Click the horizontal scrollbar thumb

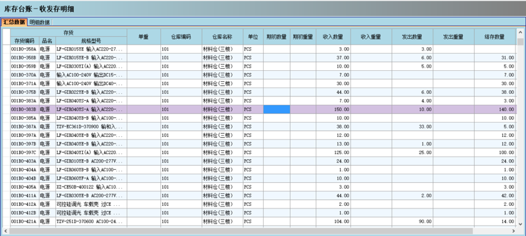[241, 231]
